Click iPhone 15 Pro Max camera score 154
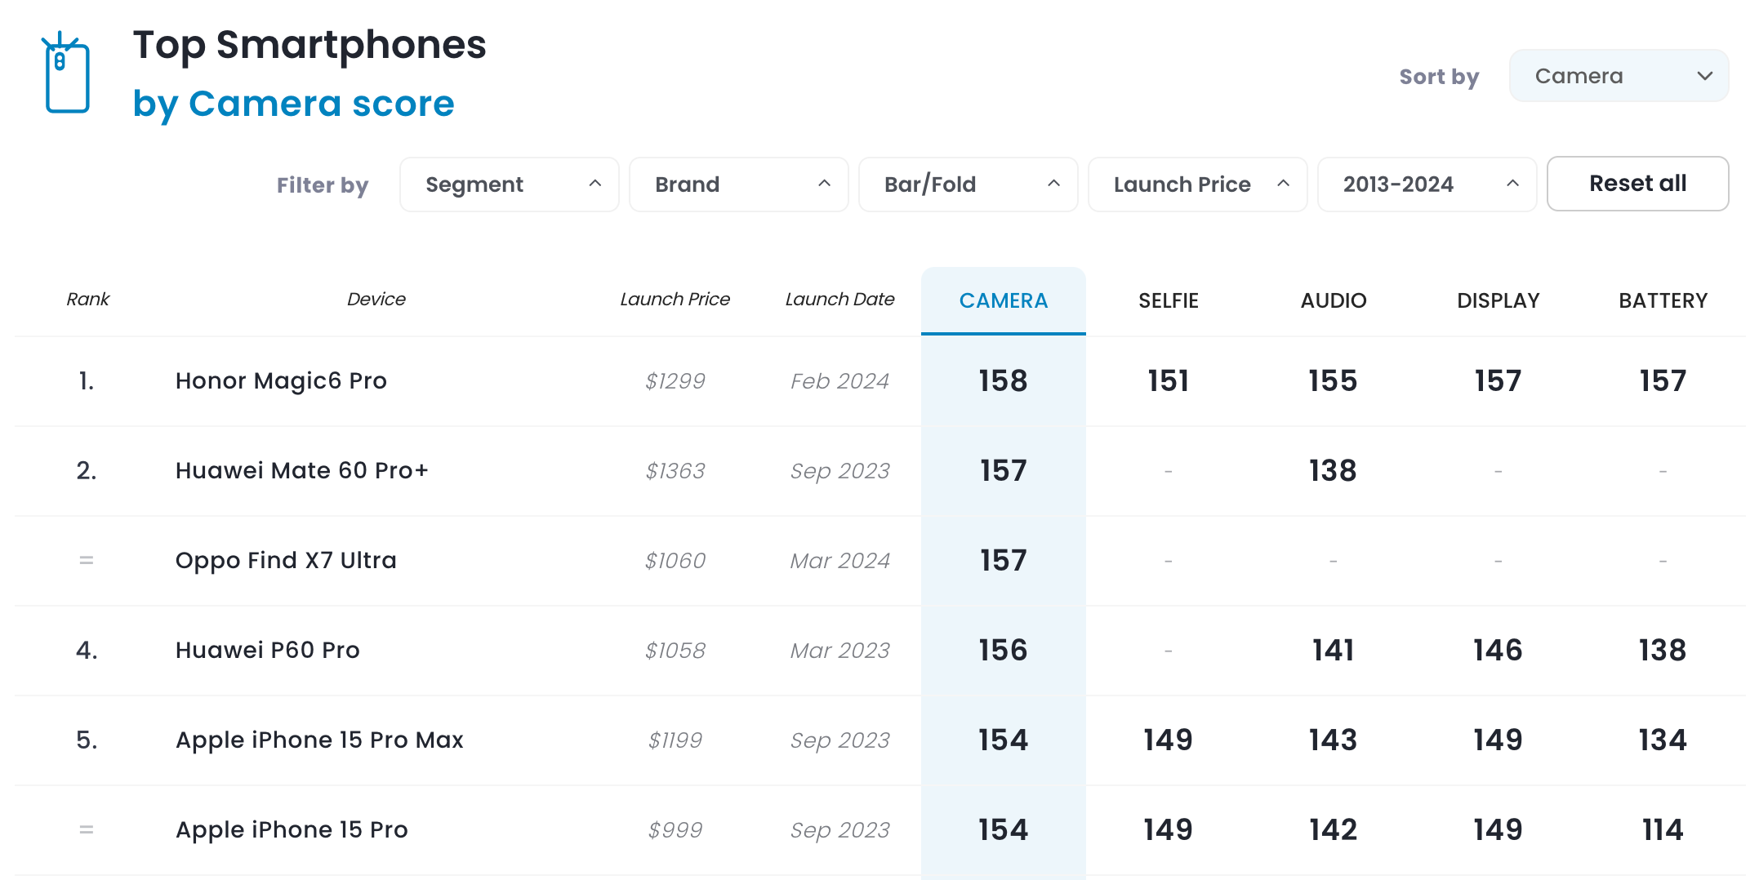This screenshot has width=1759, height=880. (1004, 740)
